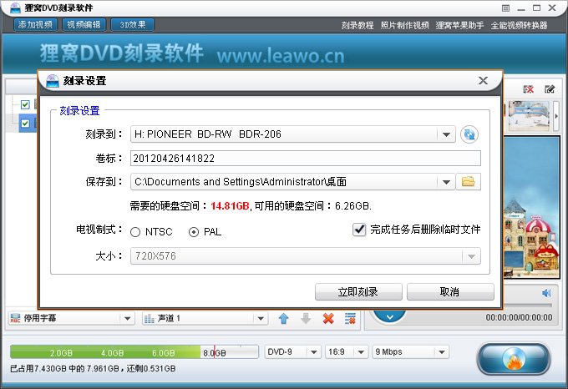The height and width of the screenshot is (389, 568).
Task: Select the winter menu template thumbnail
Action: 529,116
